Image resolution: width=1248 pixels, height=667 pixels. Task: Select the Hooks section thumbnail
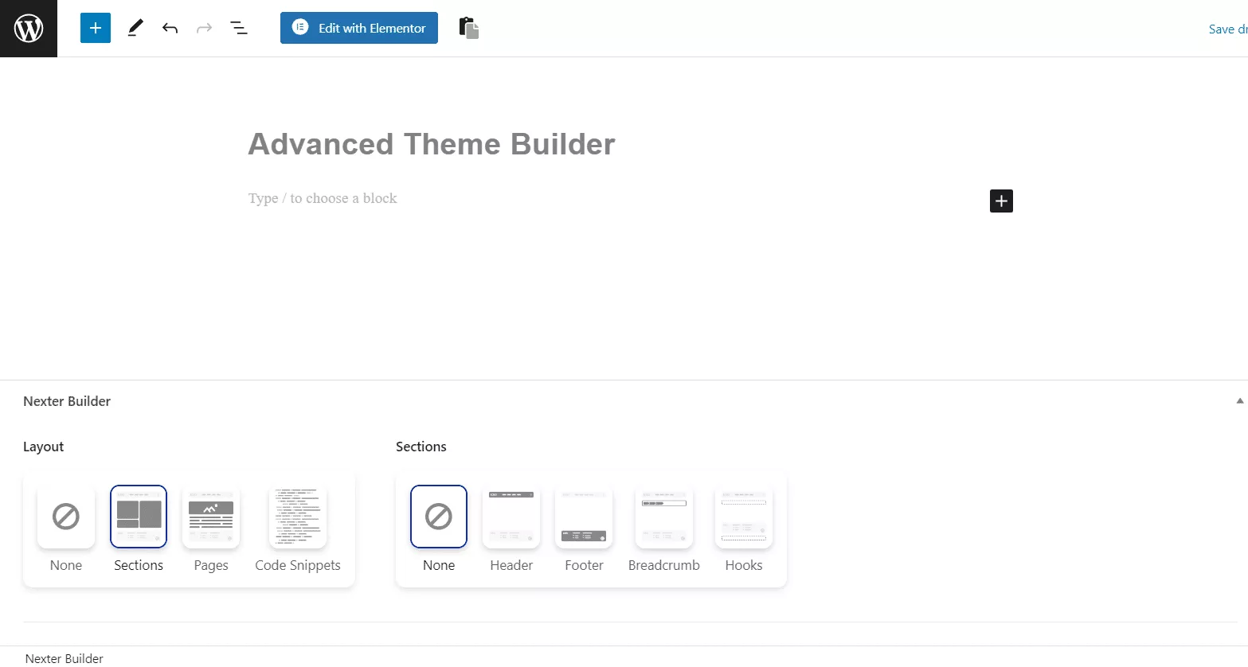click(744, 517)
